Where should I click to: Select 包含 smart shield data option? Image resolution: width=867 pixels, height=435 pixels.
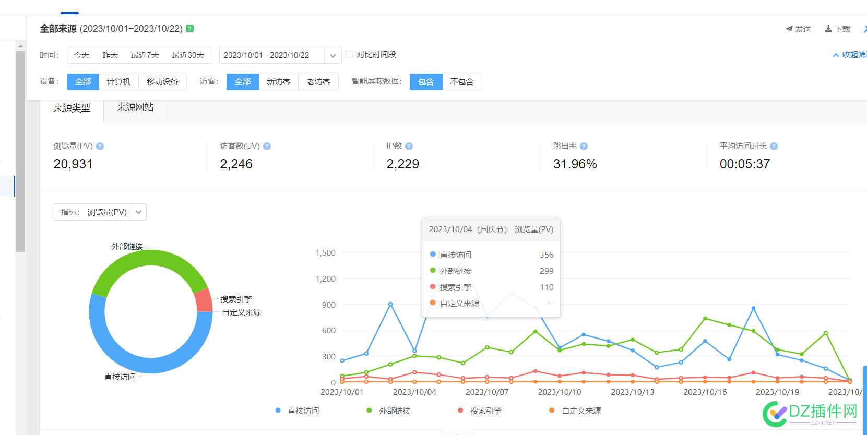(x=426, y=82)
